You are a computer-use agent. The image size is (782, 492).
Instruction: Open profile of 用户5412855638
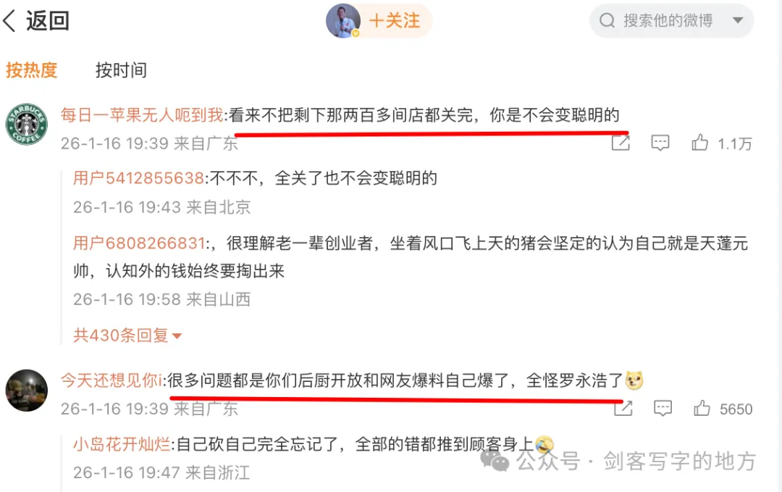click(x=138, y=178)
